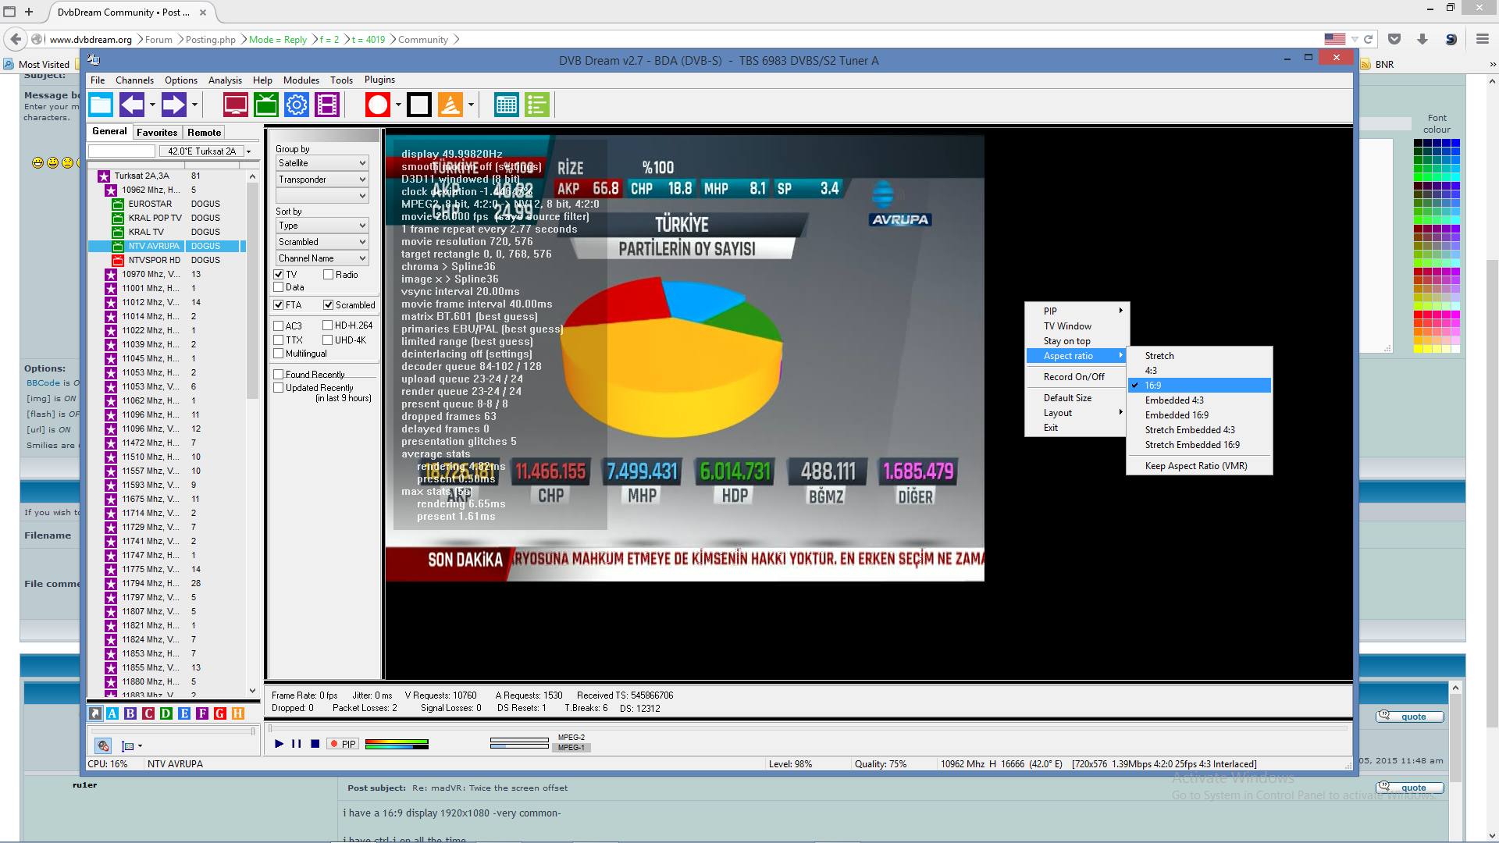Click the satellite blocked icon below channel list
Viewport: 1499px width, 843px height.
click(x=103, y=745)
